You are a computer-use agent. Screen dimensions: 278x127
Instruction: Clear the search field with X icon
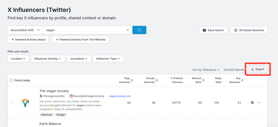coord(128,30)
